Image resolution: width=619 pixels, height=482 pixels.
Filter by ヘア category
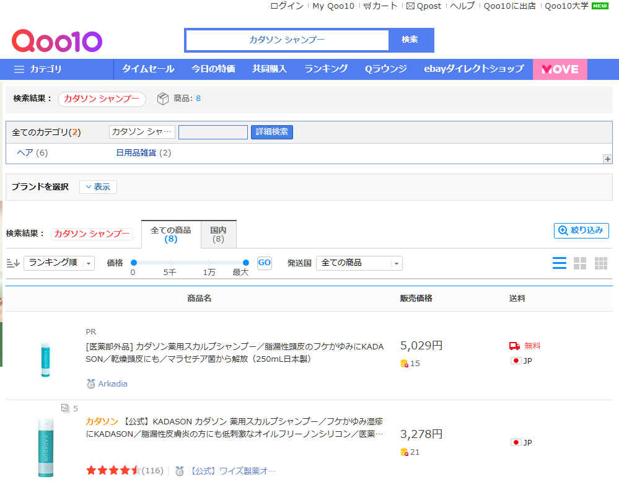[25, 153]
